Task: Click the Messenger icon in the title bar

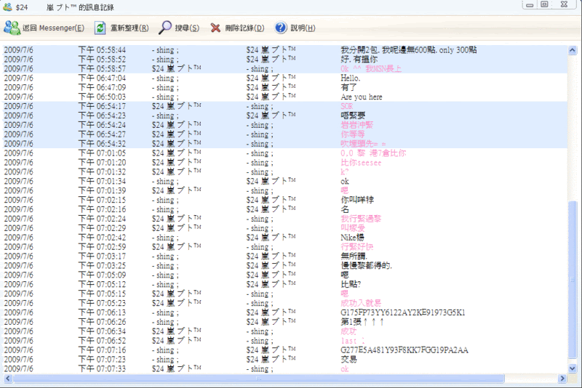Action: pyautogui.click(x=7, y=5)
